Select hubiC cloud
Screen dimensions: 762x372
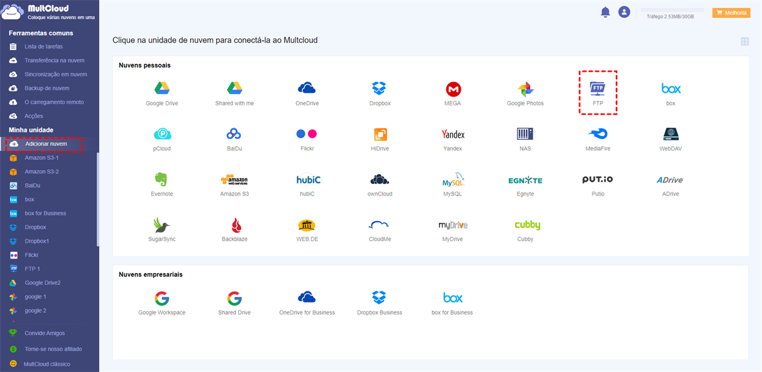[x=307, y=184]
